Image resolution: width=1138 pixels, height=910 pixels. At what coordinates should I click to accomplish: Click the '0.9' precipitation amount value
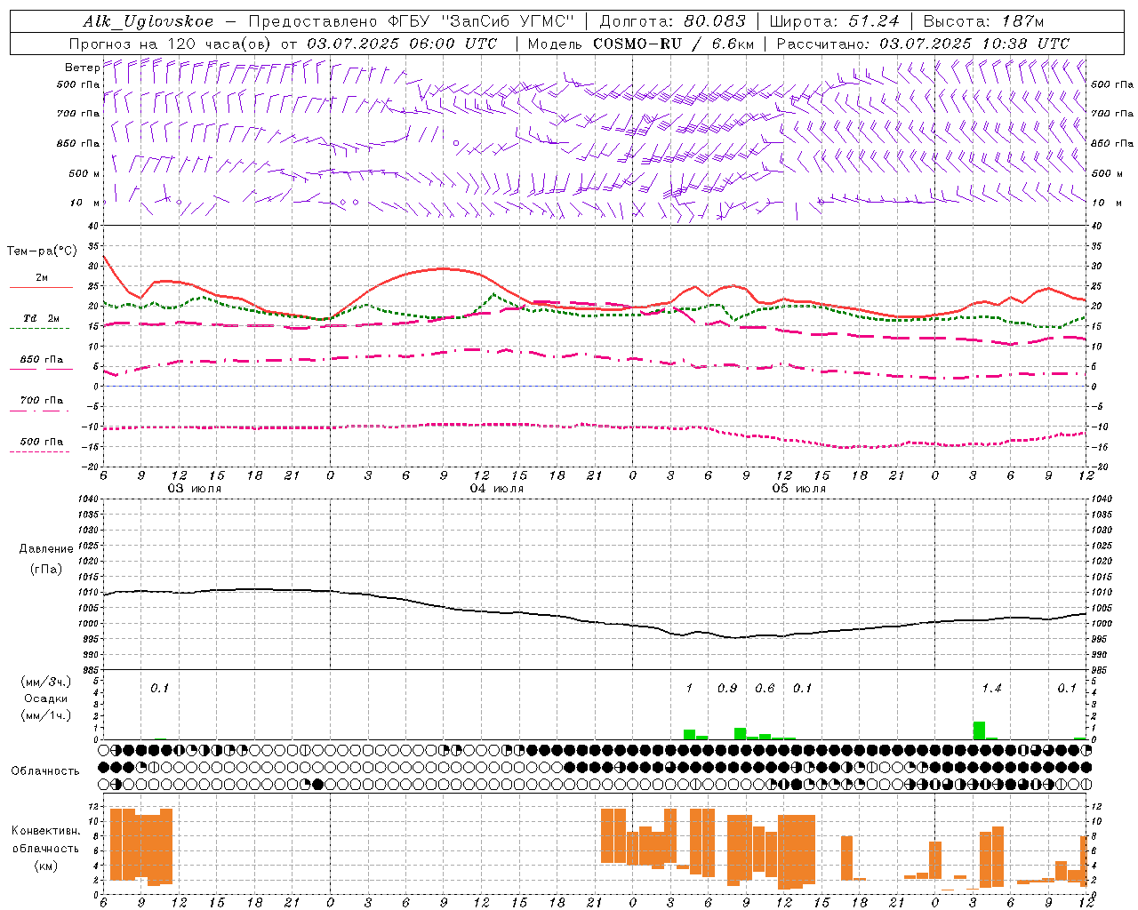click(x=727, y=688)
